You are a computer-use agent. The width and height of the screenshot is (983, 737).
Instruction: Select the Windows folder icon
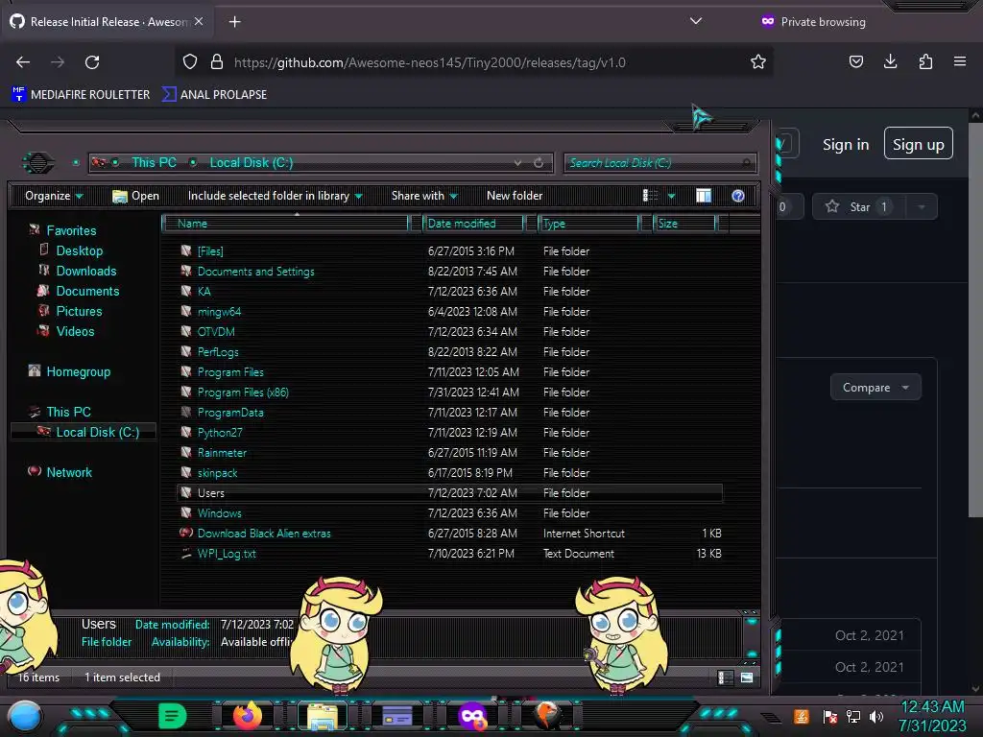186,512
